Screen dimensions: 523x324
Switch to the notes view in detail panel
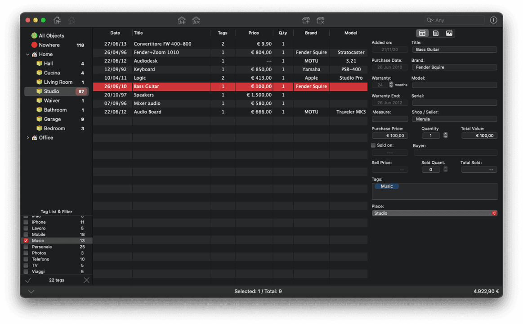pos(436,33)
